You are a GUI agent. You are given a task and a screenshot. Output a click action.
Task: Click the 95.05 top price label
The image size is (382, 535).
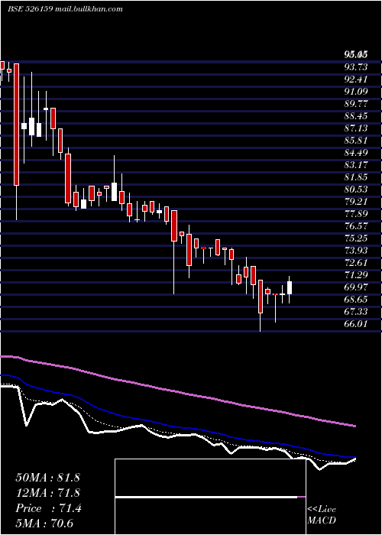pyautogui.click(x=355, y=54)
